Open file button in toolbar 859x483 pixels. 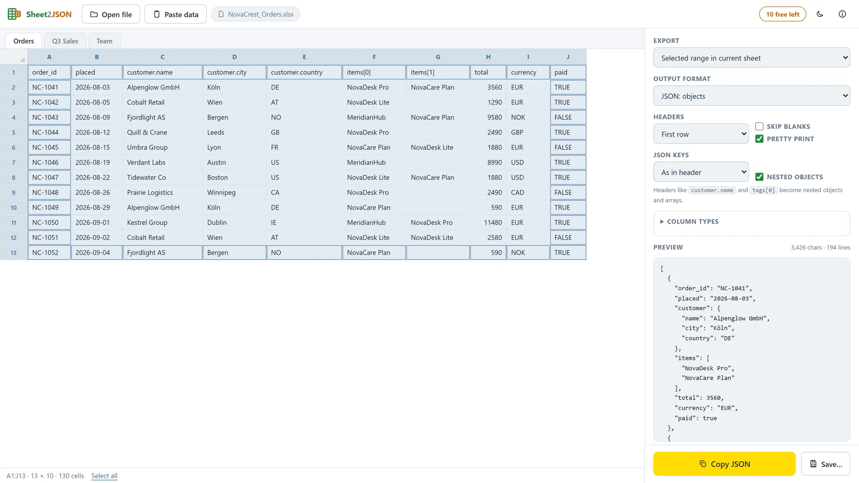click(x=111, y=14)
